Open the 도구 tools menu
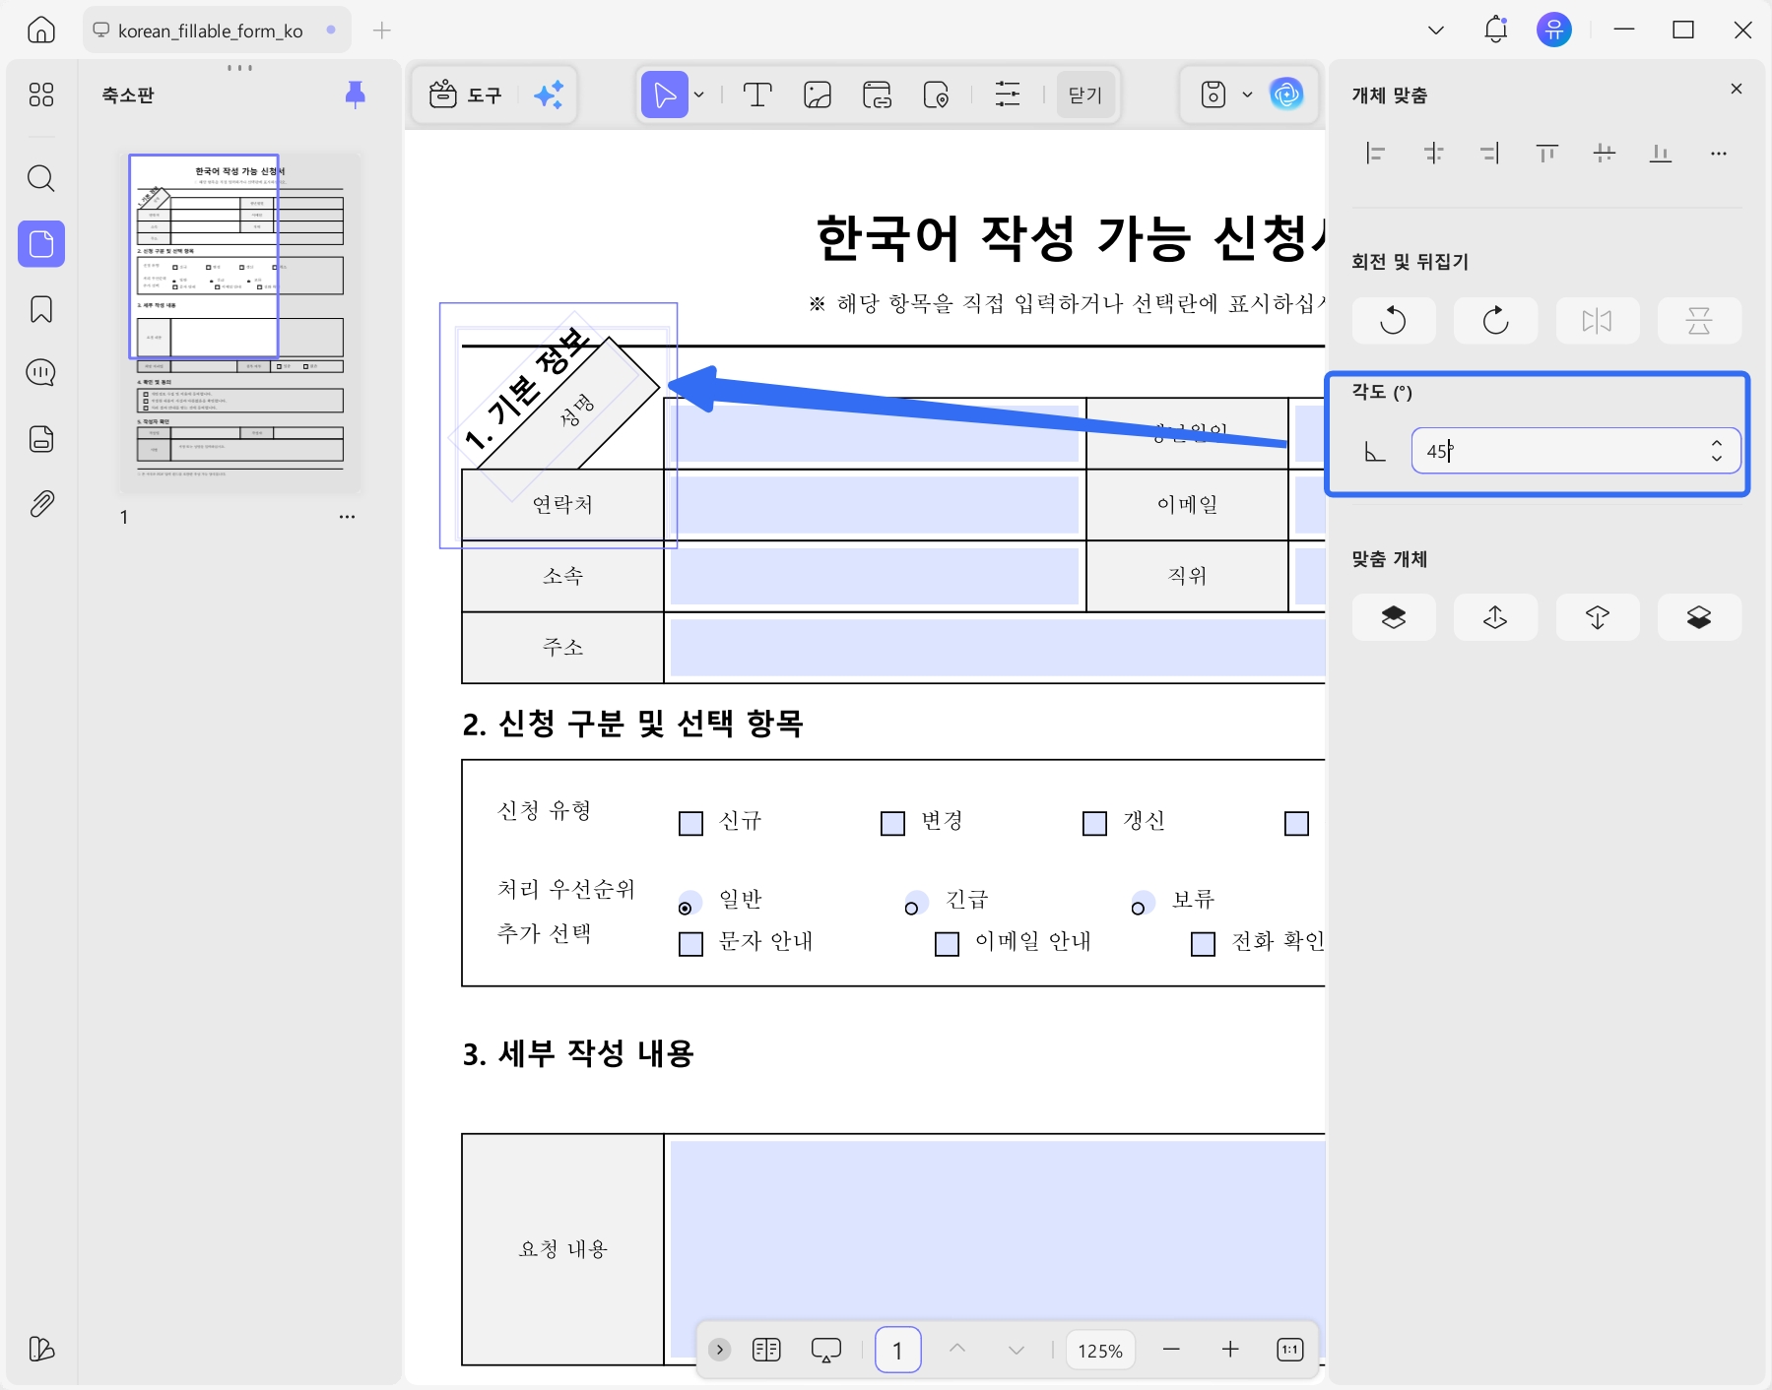 pos(466,95)
